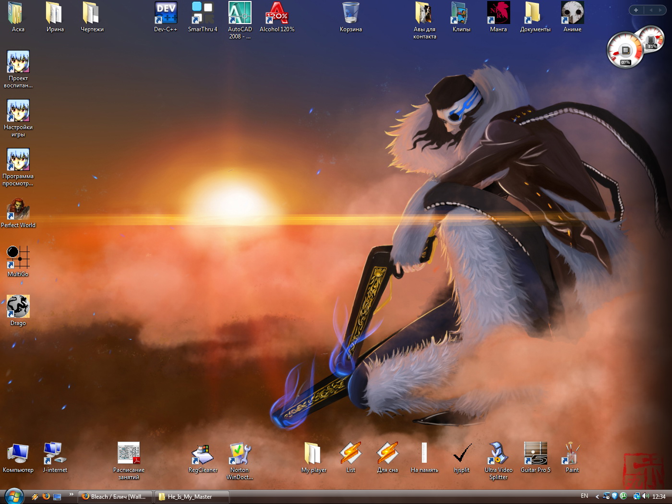Click the Winamp quick launch icon
672x504 pixels.
[x=35, y=497]
